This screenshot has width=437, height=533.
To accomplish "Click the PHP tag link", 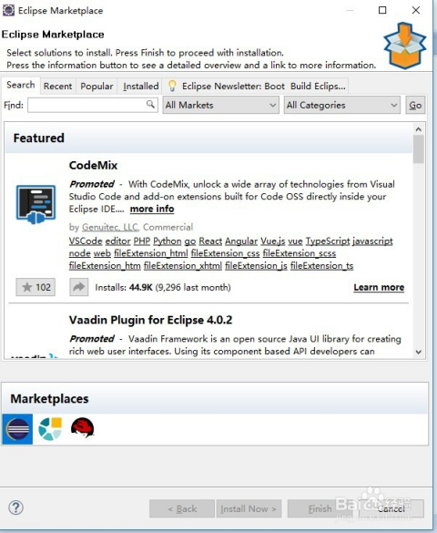I will coord(142,241).
